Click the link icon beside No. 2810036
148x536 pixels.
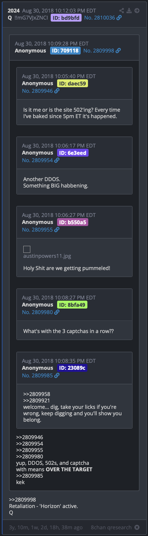pyautogui.click(x=119, y=18)
